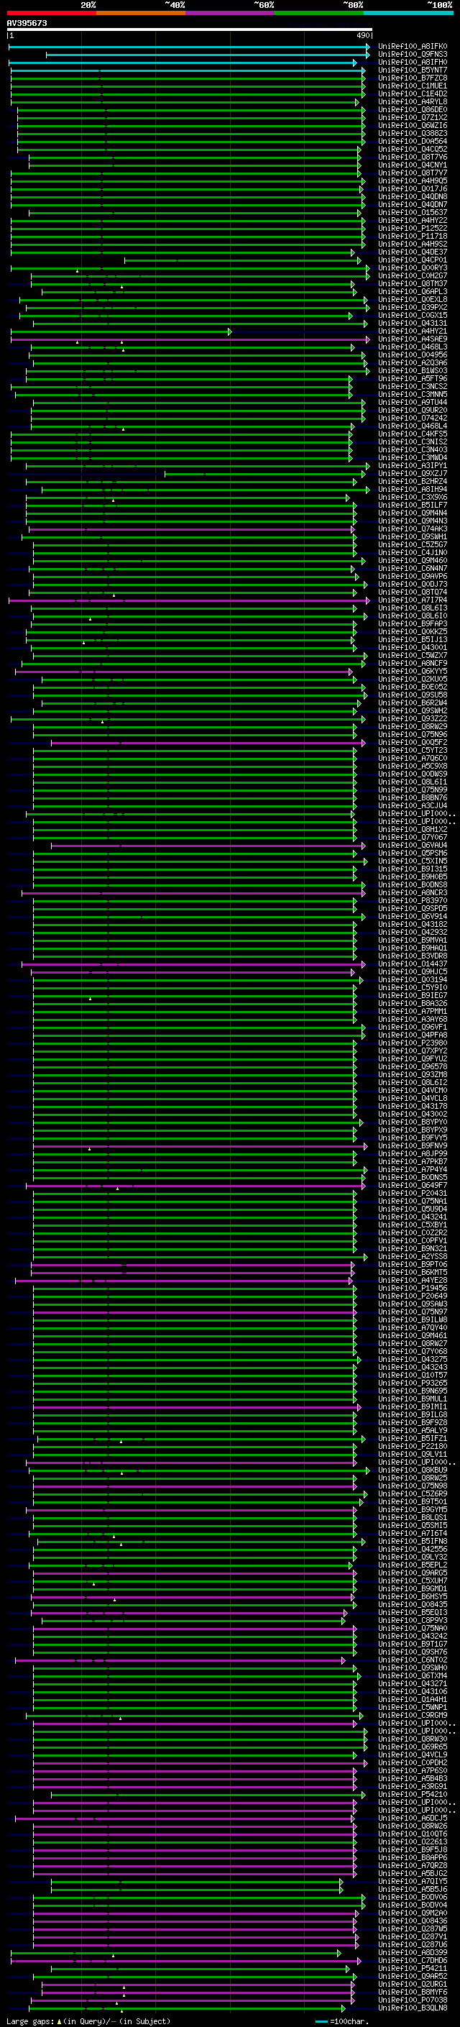Select hit label UniRef100_O15637
Image resolution: width=460 pixels, height=2027 pixels.
(413, 212)
